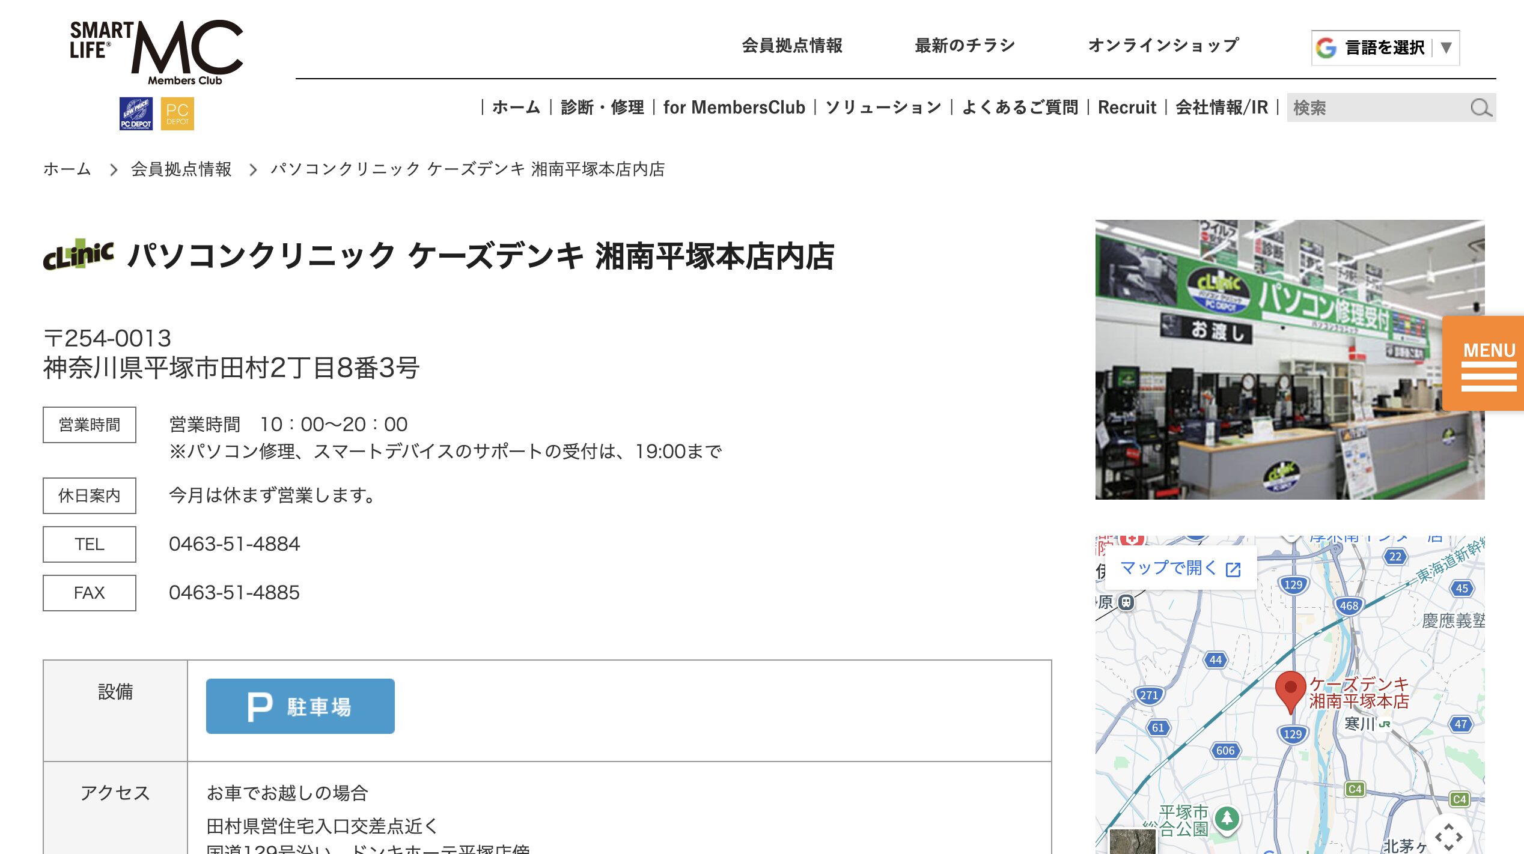This screenshot has width=1524, height=854.
Task: Click the route 468 shield on the map
Action: pyautogui.click(x=1349, y=606)
